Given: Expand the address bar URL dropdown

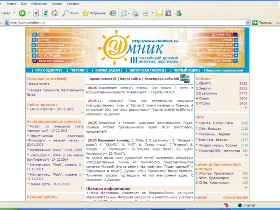Looking at the screenshot, I should [x=248, y=22].
